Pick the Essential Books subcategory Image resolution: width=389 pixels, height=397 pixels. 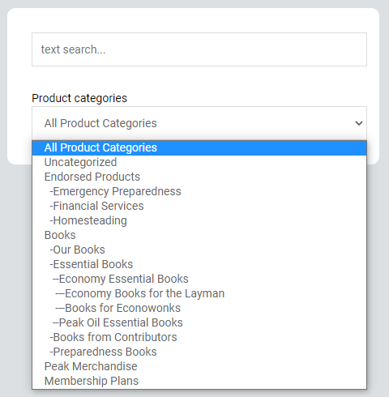(x=199, y=264)
